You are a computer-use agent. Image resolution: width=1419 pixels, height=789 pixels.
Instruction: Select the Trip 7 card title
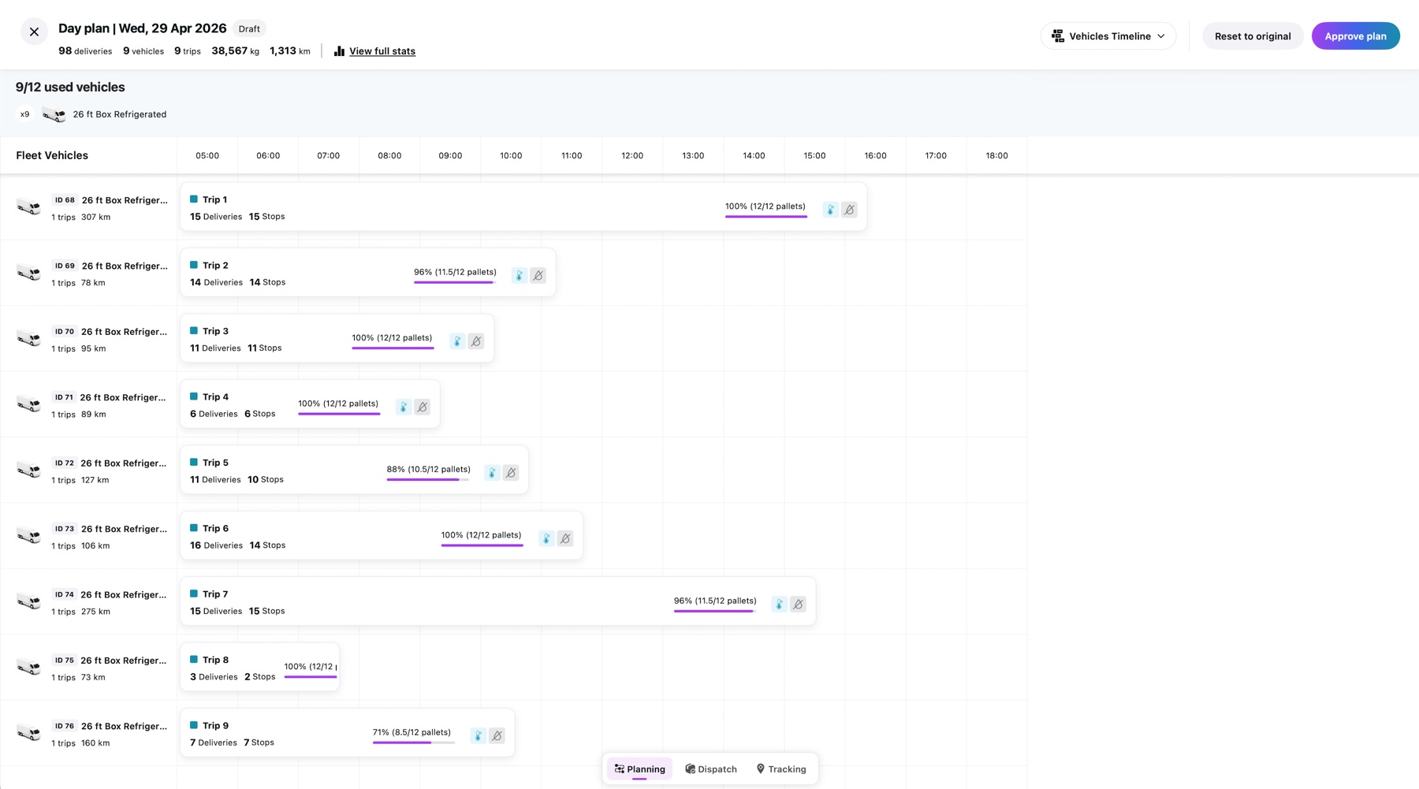pyautogui.click(x=215, y=594)
